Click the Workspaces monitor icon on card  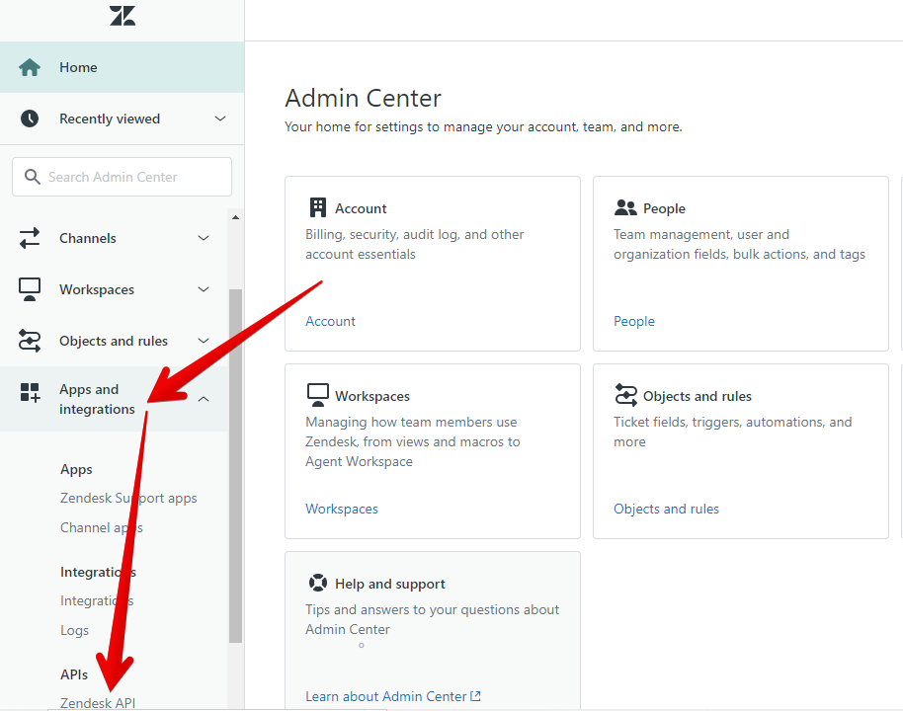tap(318, 396)
